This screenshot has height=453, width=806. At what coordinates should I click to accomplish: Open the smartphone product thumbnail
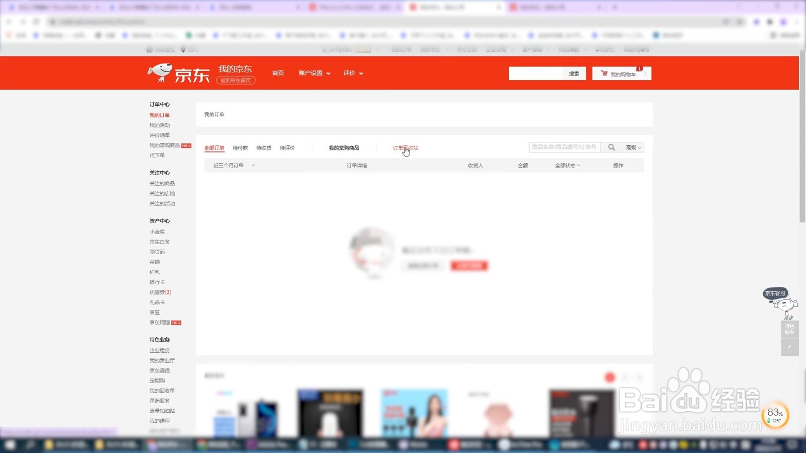click(x=246, y=413)
